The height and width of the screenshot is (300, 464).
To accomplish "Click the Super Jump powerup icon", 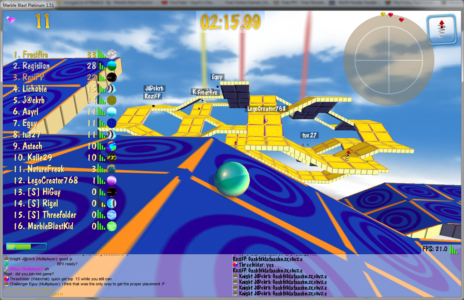I will coord(442,29).
